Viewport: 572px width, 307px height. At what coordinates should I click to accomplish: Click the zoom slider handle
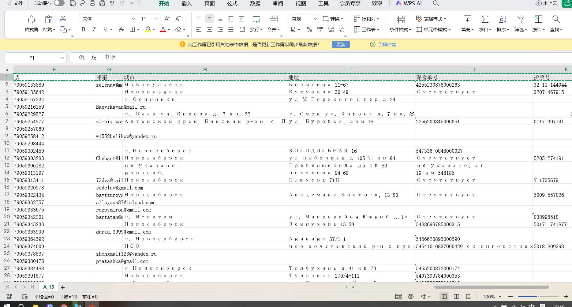coord(538,297)
